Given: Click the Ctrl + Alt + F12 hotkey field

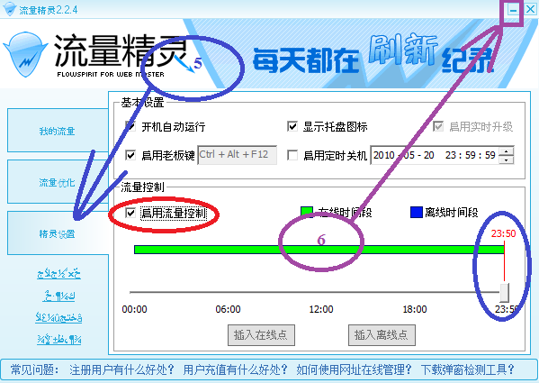Looking at the screenshot, I should point(238,155).
